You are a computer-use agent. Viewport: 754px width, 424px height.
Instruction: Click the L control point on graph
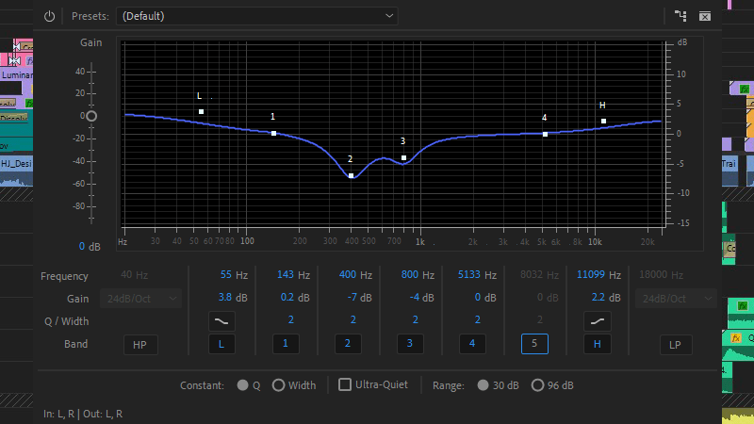201,111
